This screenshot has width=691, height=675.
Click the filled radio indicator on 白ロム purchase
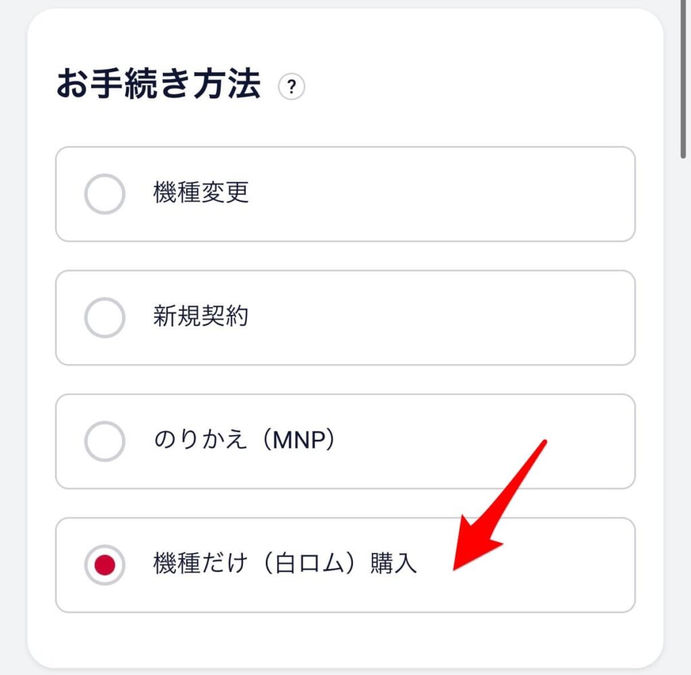tap(105, 565)
